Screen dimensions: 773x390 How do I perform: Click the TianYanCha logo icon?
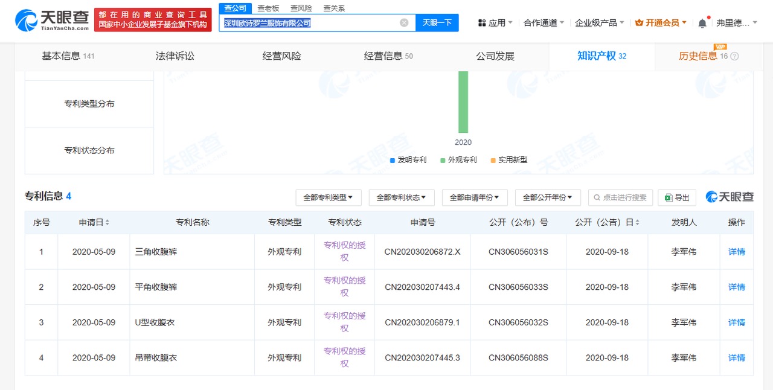click(26, 21)
